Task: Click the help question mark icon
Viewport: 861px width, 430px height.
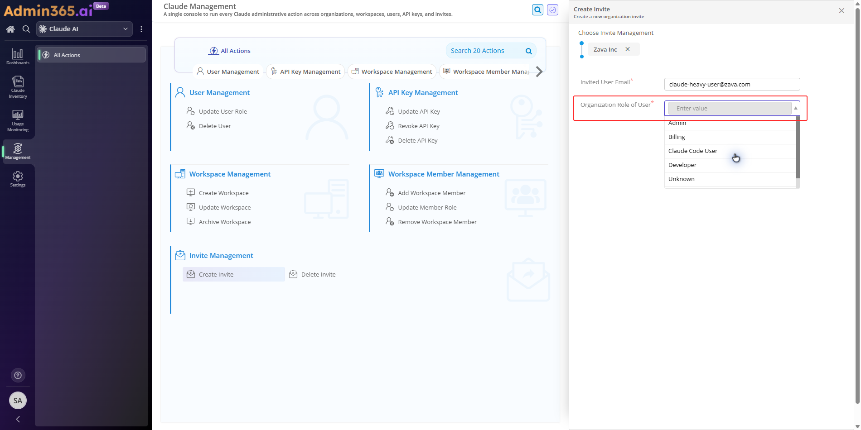Action: [18, 375]
